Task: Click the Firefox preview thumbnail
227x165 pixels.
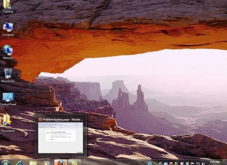Action: (x=60, y=138)
